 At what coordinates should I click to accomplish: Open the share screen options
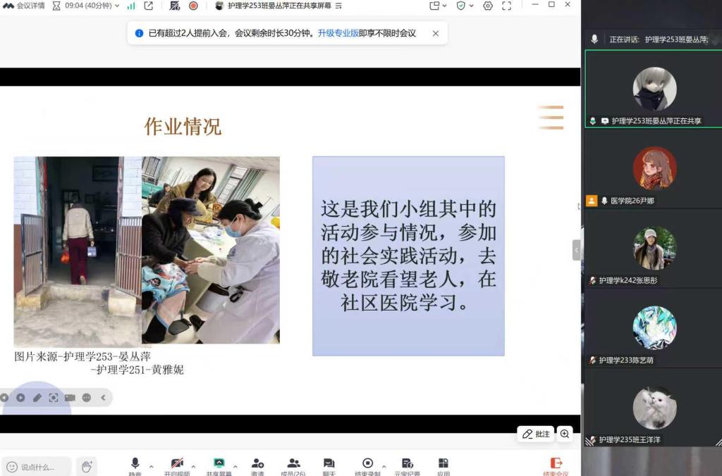pyautogui.click(x=219, y=464)
